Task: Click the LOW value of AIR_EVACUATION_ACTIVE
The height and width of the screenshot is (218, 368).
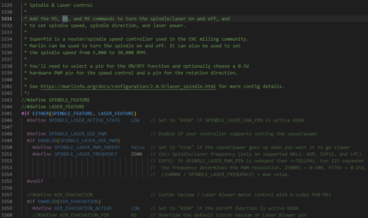Action: tap(135, 208)
